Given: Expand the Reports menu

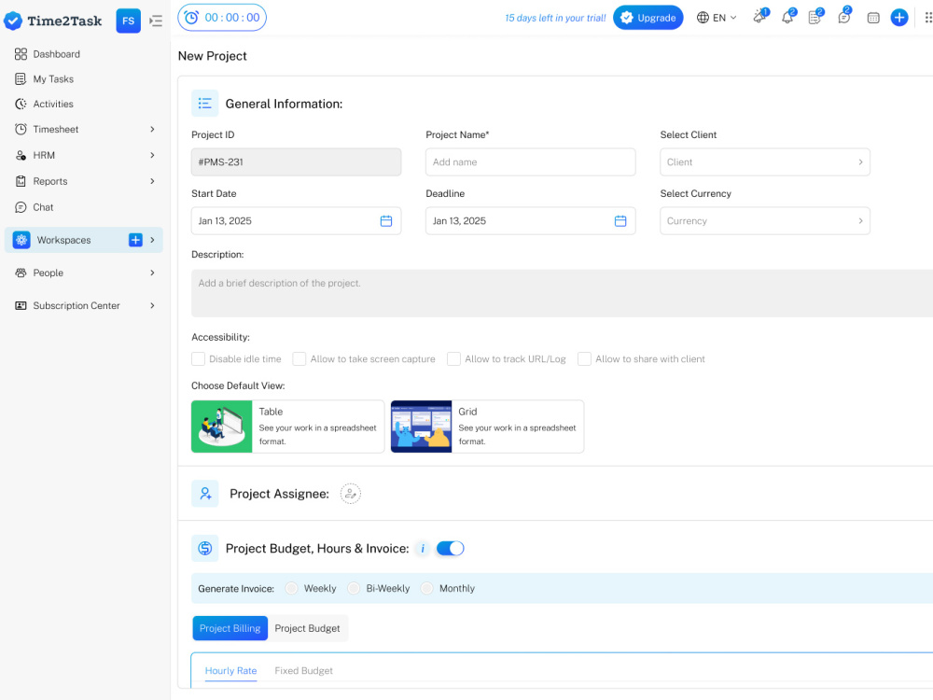Looking at the screenshot, I should click(153, 181).
